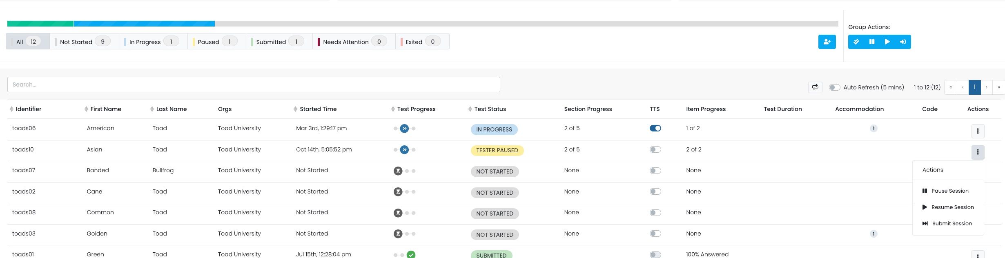Image resolution: width=1005 pixels, height=258 pixels.
Task: Click the Search input field
Action: [x=254, y=85]
